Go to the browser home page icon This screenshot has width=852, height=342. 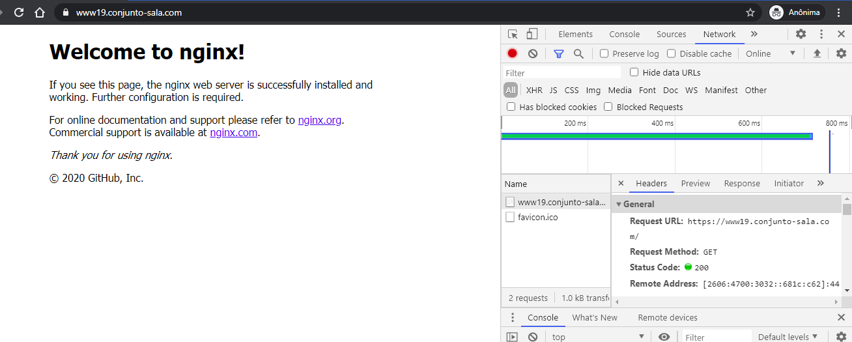pos(40,12)
